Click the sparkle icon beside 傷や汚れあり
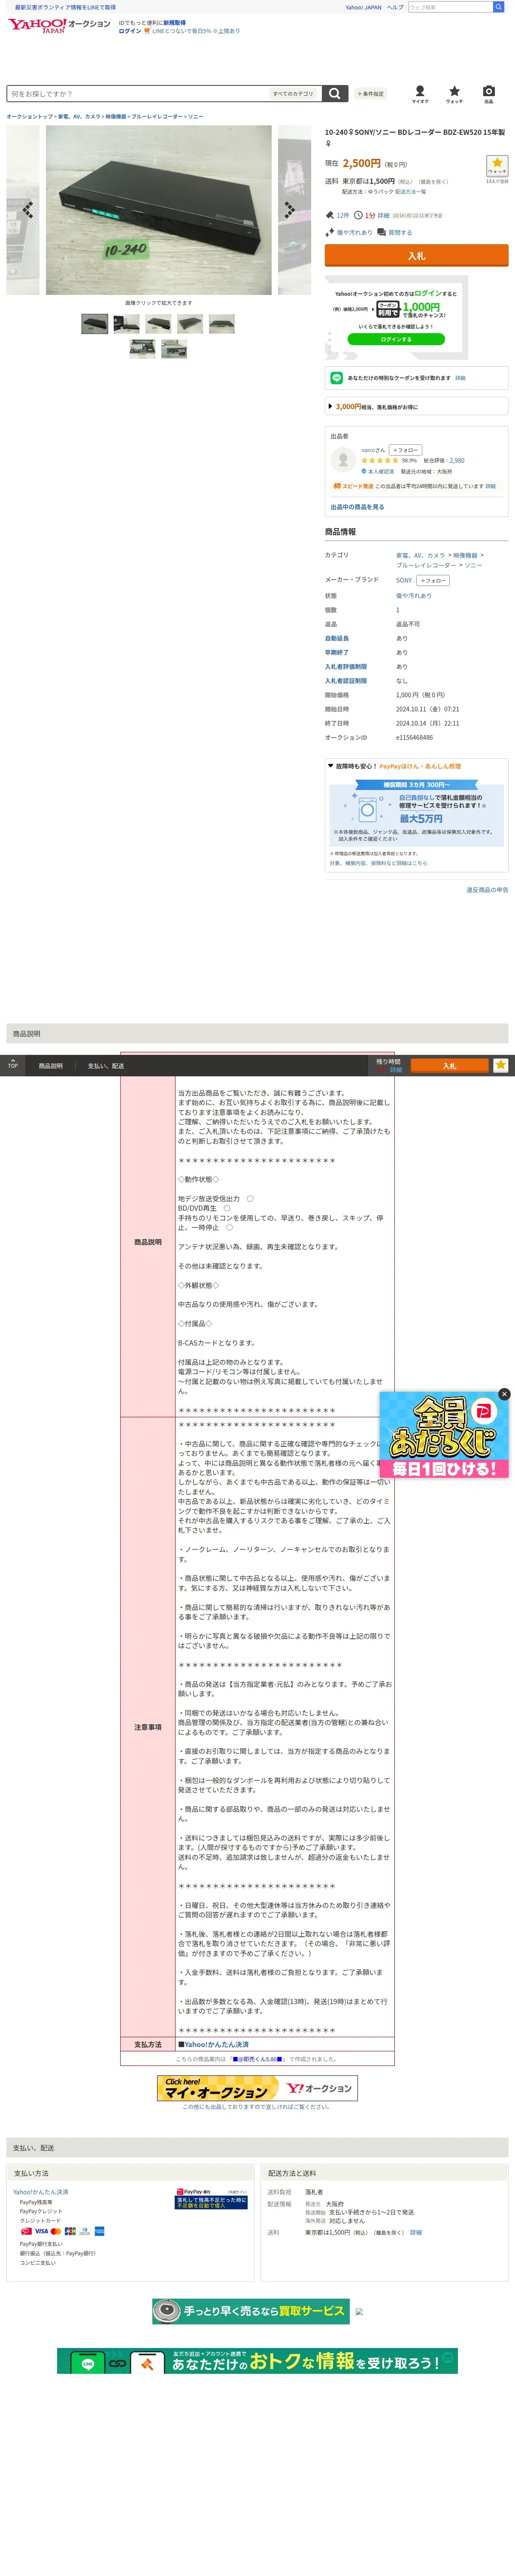Viewport: 515px width, 2576px height. (x=329, y=232)
